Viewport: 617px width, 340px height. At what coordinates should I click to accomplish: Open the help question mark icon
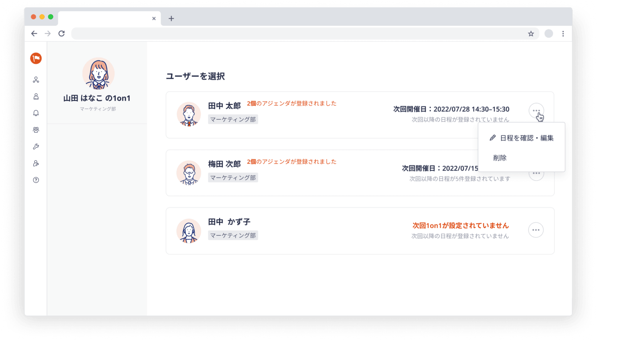[x=36, y=180]
